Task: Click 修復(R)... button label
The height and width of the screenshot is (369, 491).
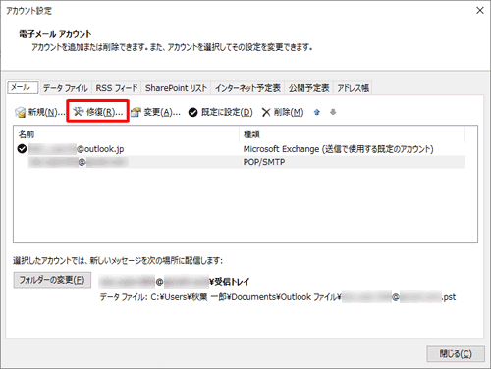Action: click(x=105, y=112)
